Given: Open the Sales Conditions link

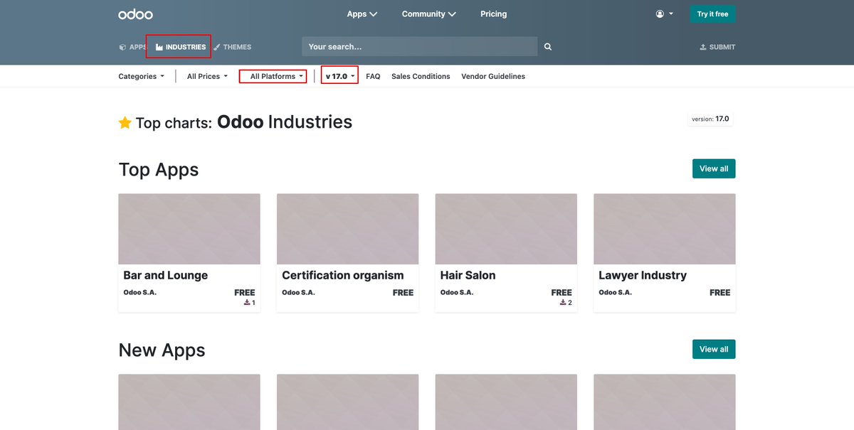Looking at the screenshot, I should pos(421,76).
